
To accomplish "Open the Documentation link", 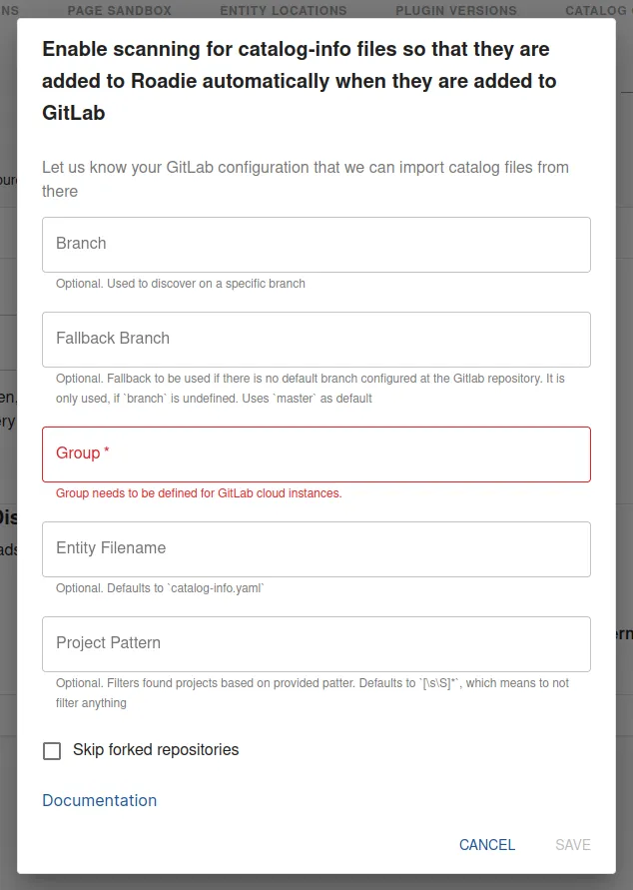I will tap(99, 800).
